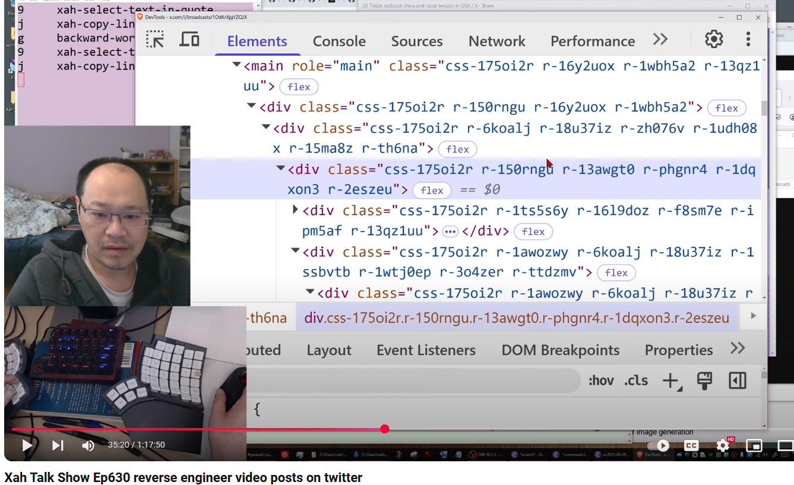Screen dimensions: 794x485
Task: Toggle the :hov element state button
Action: point(601,381)
